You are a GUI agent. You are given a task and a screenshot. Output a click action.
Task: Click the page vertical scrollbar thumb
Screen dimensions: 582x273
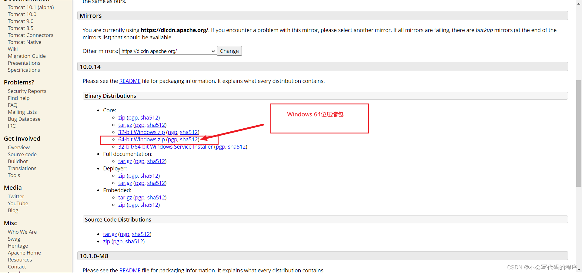579,133
